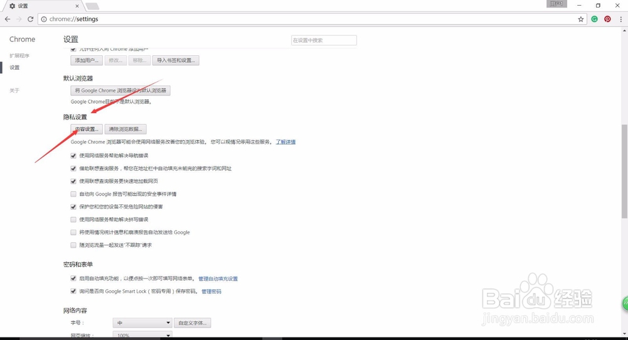628x340 pixels.
Task: Open the Grammarly extension icon
Action: point(594,19)
